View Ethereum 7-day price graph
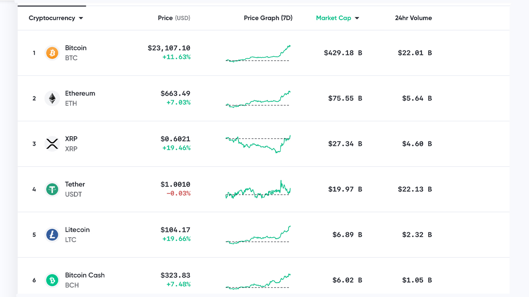 [258, 99]
